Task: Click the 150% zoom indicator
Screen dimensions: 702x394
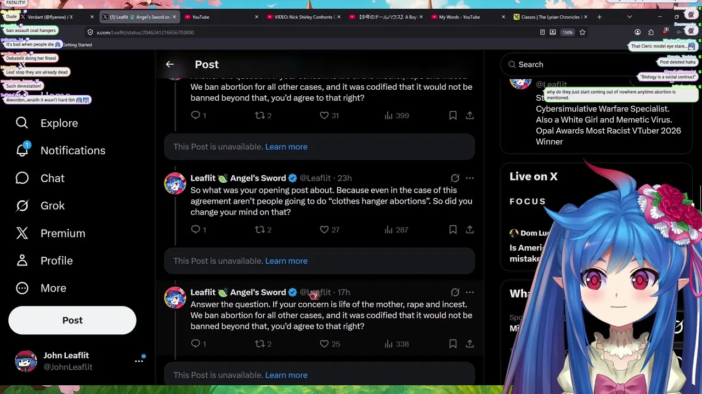Action: tap(568, 32)
